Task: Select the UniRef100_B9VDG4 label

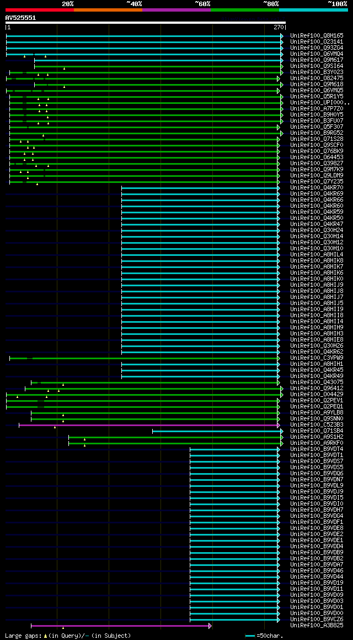Action: pos(317,516)
